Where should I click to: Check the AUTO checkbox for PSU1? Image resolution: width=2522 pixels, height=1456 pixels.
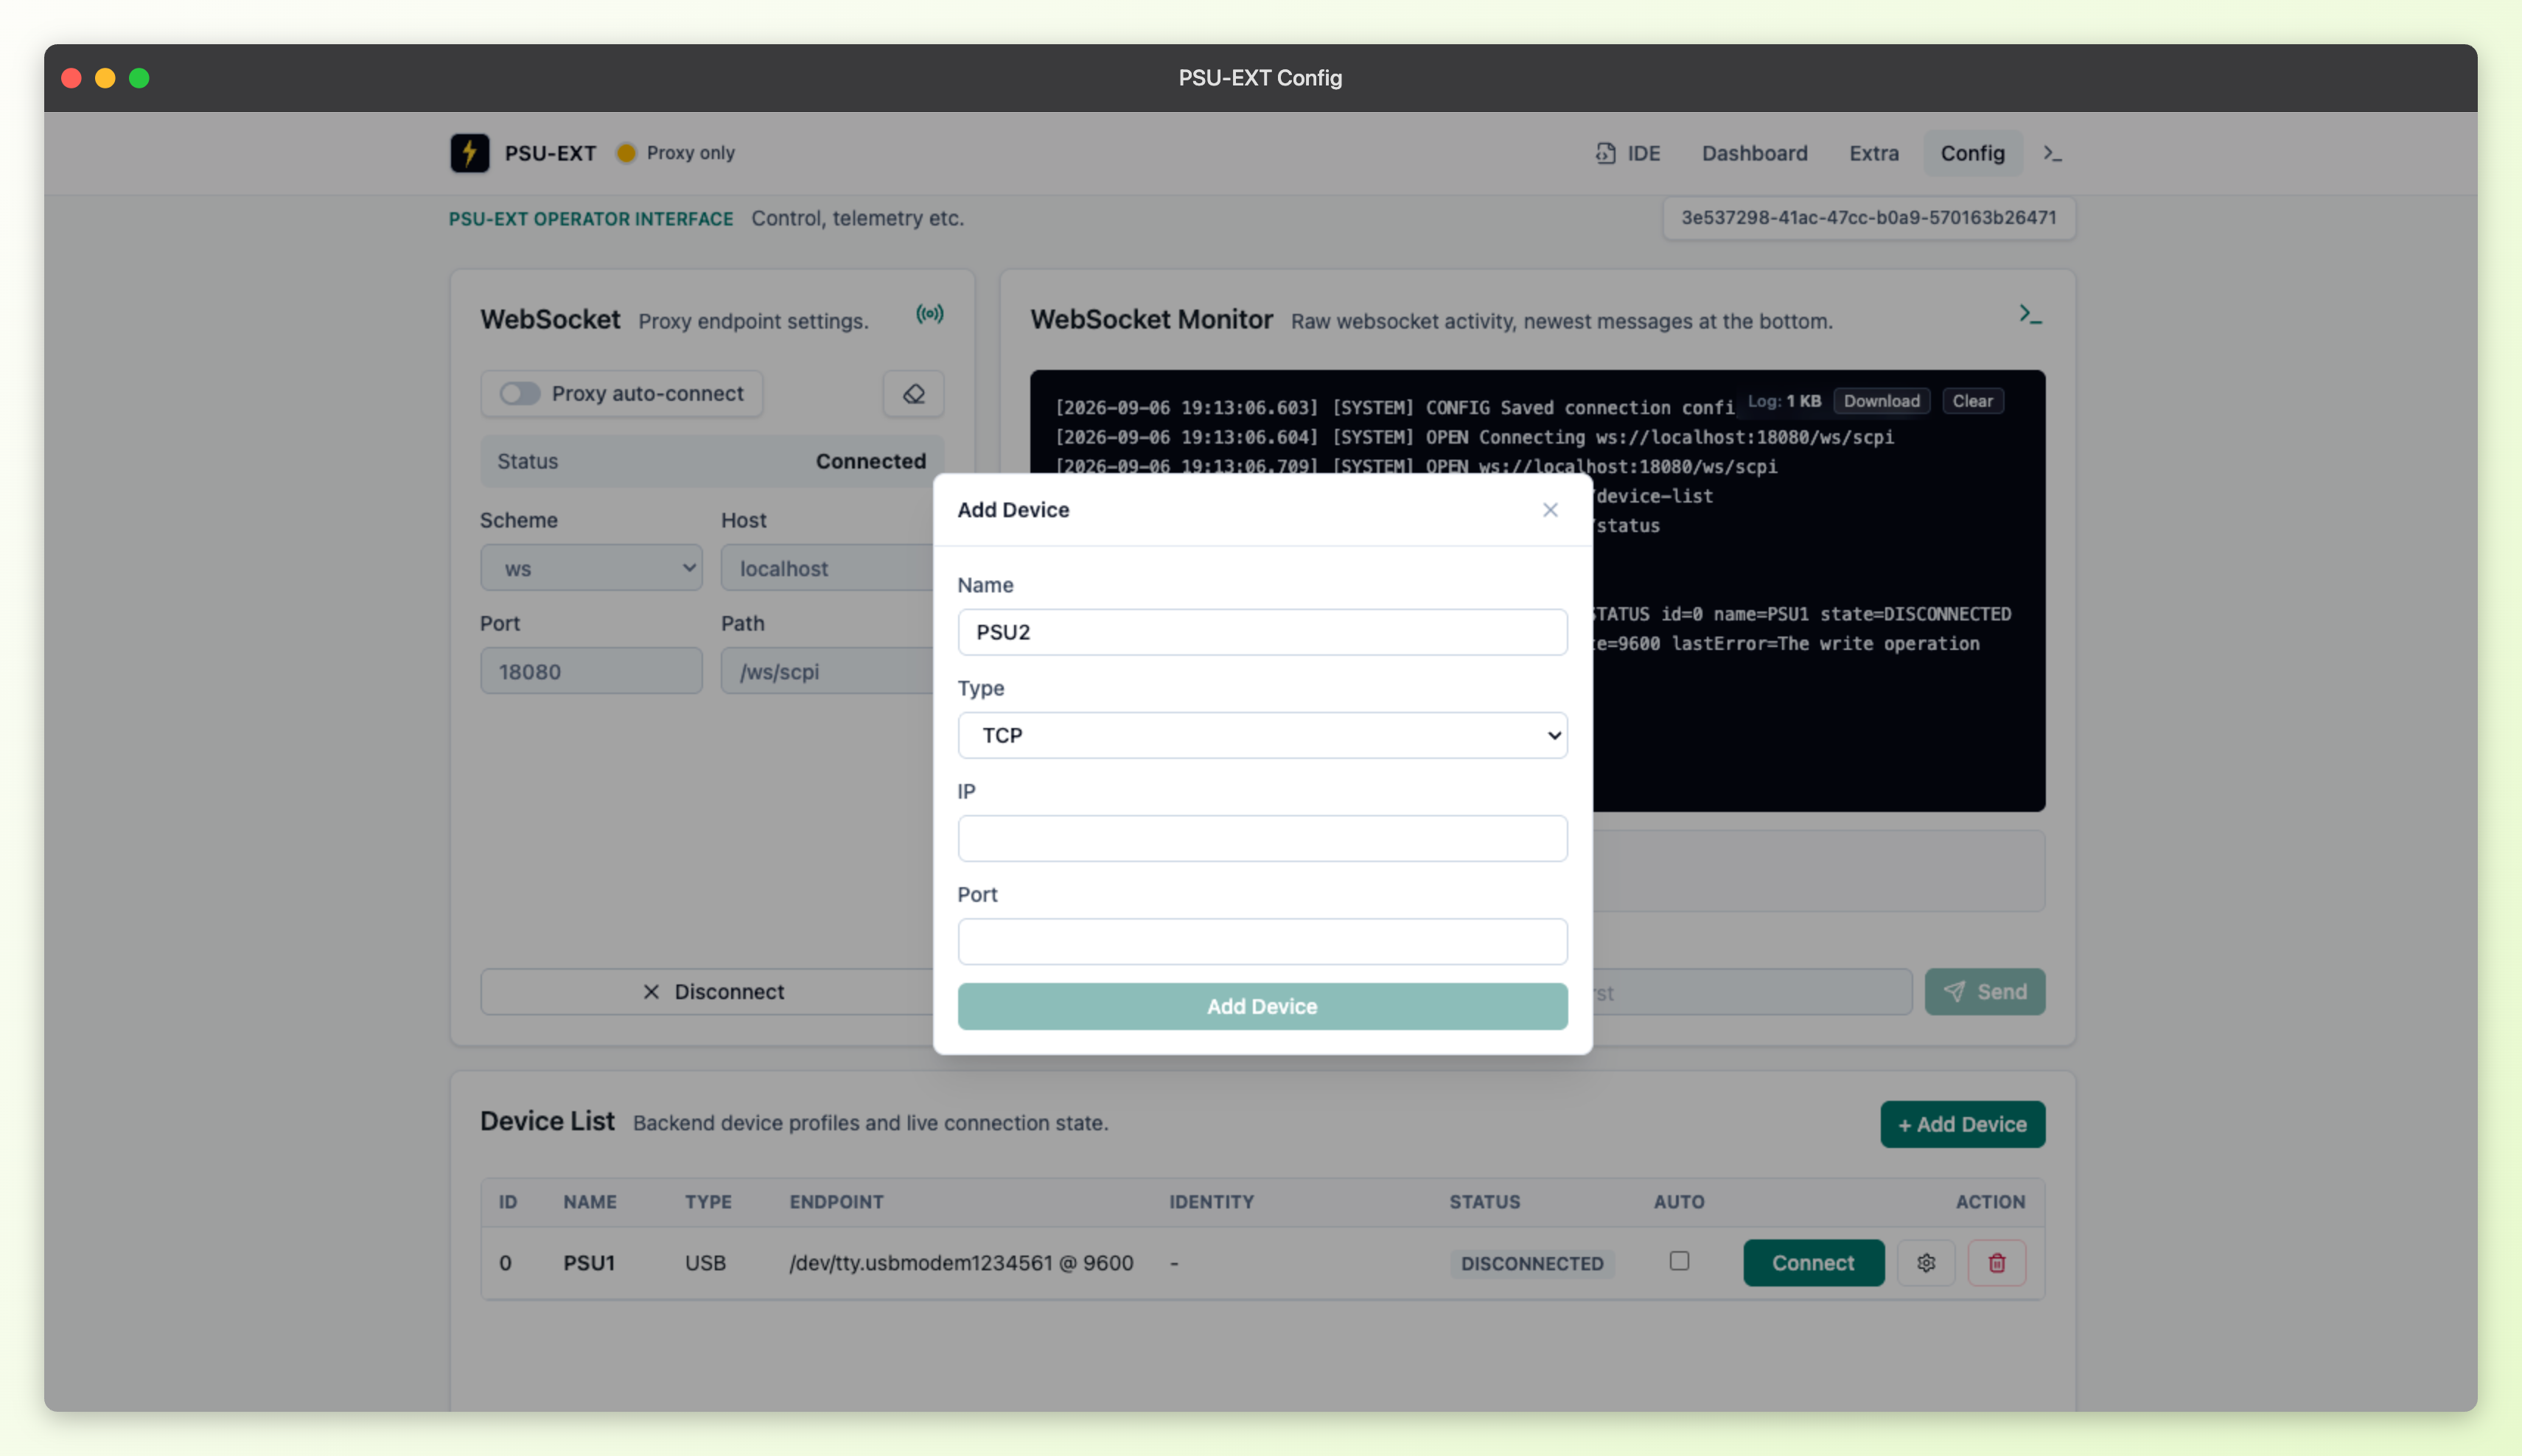point(1679,1261)
